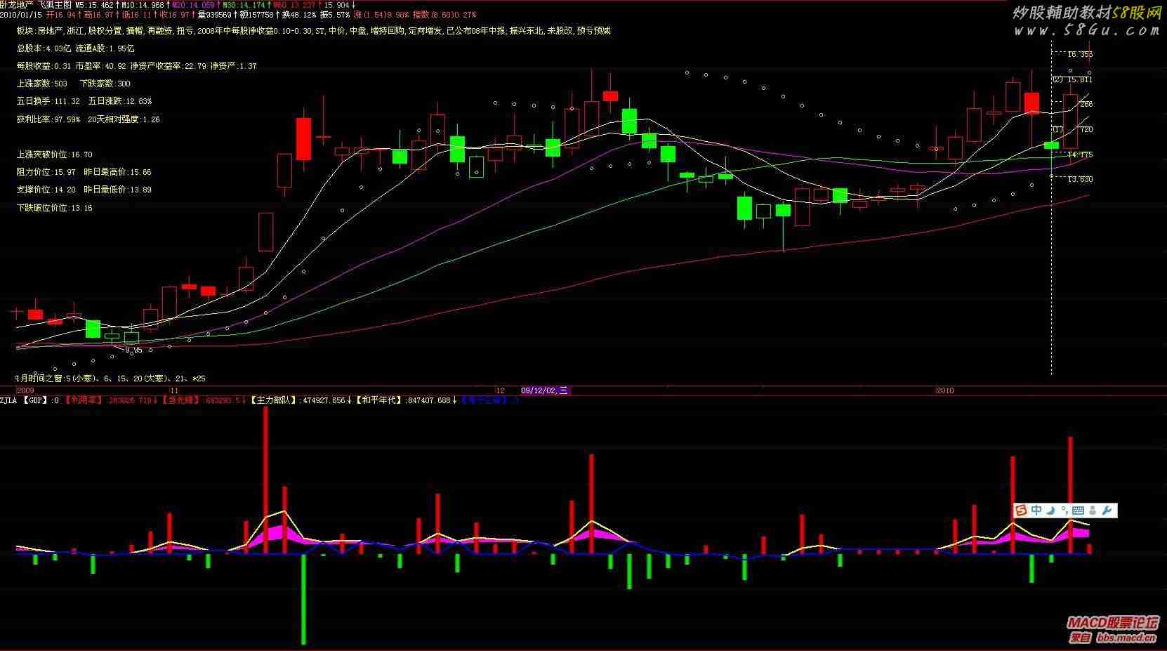
Task: Click the 下跌破位价位:13.16 text
Action: point(54,208)
